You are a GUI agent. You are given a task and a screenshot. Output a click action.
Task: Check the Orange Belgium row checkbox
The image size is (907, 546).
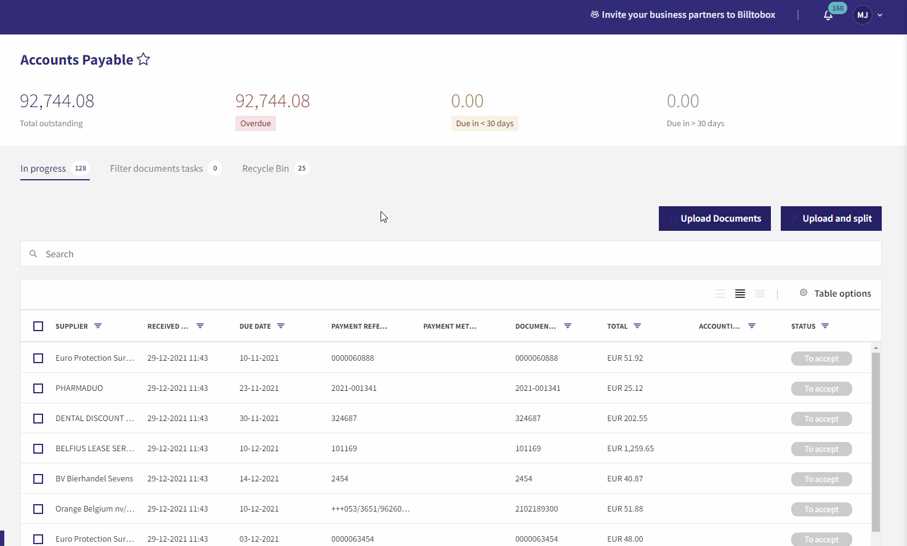[38, 509]
